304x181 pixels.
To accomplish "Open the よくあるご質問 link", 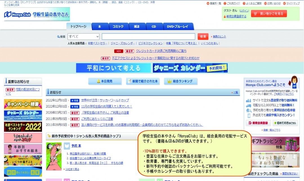I will point(254,3).
